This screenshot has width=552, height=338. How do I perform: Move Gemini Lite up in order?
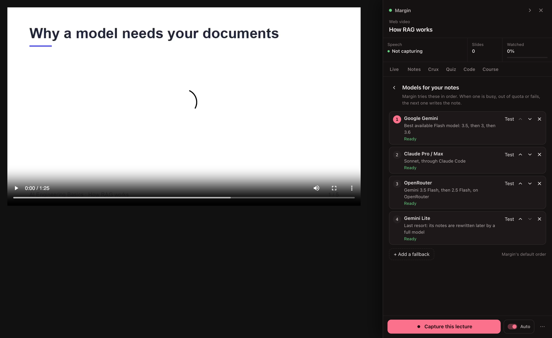520,219
